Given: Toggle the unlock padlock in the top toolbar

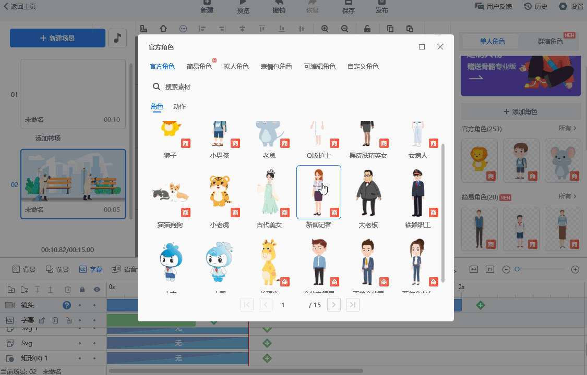Looking at the screenshot, I should (367, 29).
